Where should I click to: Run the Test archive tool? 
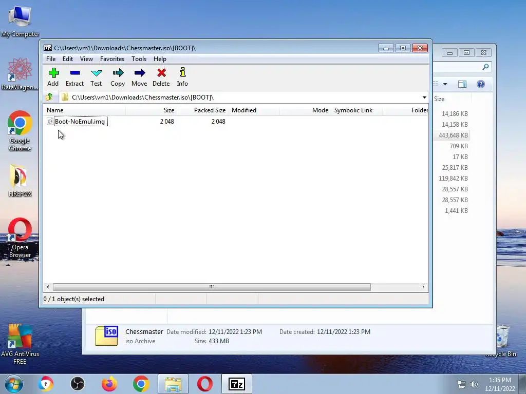tap(96, 73)
